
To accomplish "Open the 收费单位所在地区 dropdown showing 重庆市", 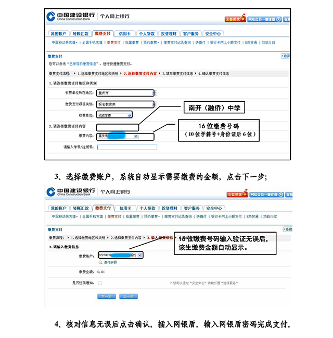I will [x=126, y=93].
